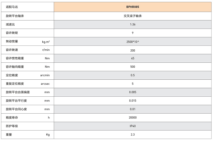The width and height of the screenshot is (213, 141).
Task: Select the arcmin unit text
Action: [45, 75]
